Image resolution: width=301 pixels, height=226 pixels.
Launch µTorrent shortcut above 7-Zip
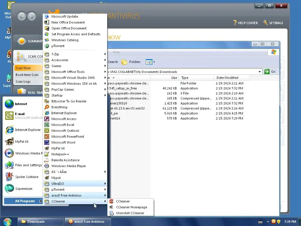pyautogui.click(x=75, y=46)
